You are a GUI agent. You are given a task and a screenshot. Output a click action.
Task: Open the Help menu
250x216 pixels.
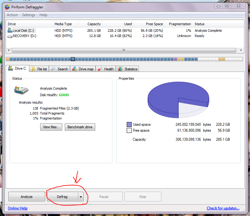coord(43,15)
